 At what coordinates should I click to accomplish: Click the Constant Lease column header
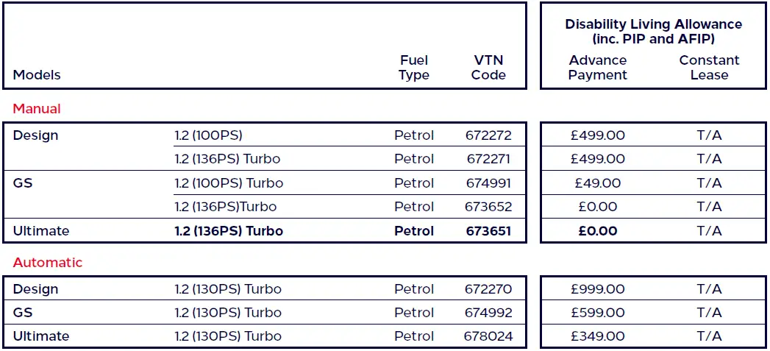pyautogui.click(x=709, y=68)
